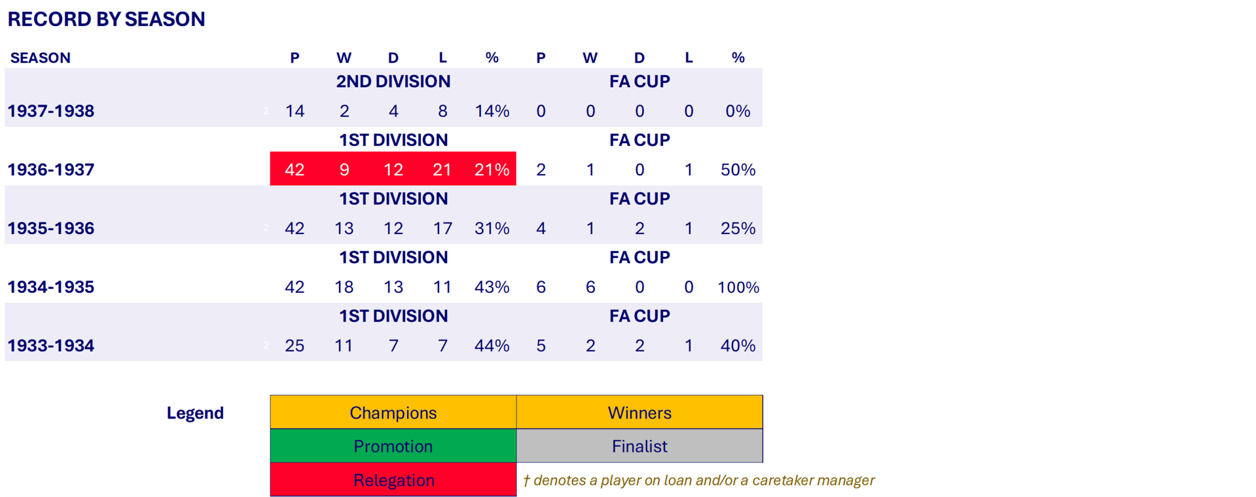Screen dimensions: 1256x497
Task: Select the 1933-1934 season row label
Action: [51, 346]
